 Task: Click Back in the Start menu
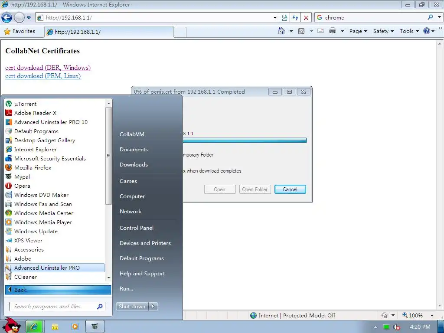[x=58, y=290]
